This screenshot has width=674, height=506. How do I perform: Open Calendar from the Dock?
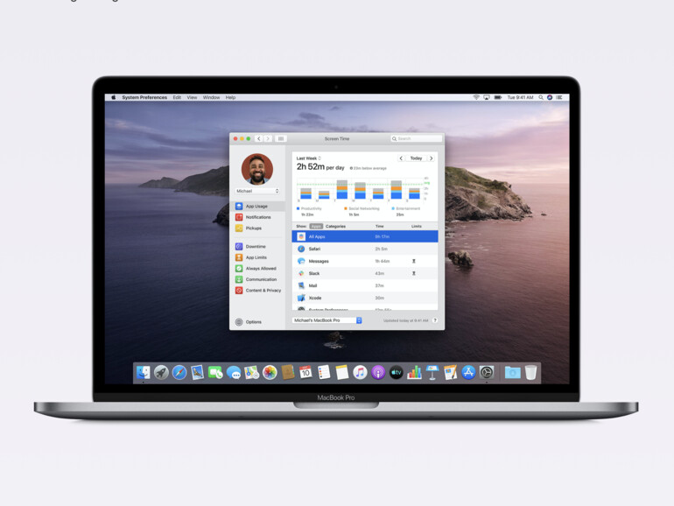tap(305, 372)
